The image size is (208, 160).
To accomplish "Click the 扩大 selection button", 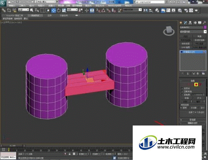I will pos(199,98).
